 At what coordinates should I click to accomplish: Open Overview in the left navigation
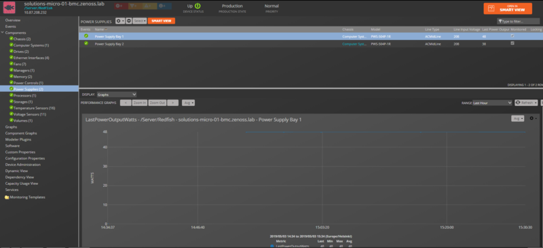pyautogui.click(x=13, y=20)
